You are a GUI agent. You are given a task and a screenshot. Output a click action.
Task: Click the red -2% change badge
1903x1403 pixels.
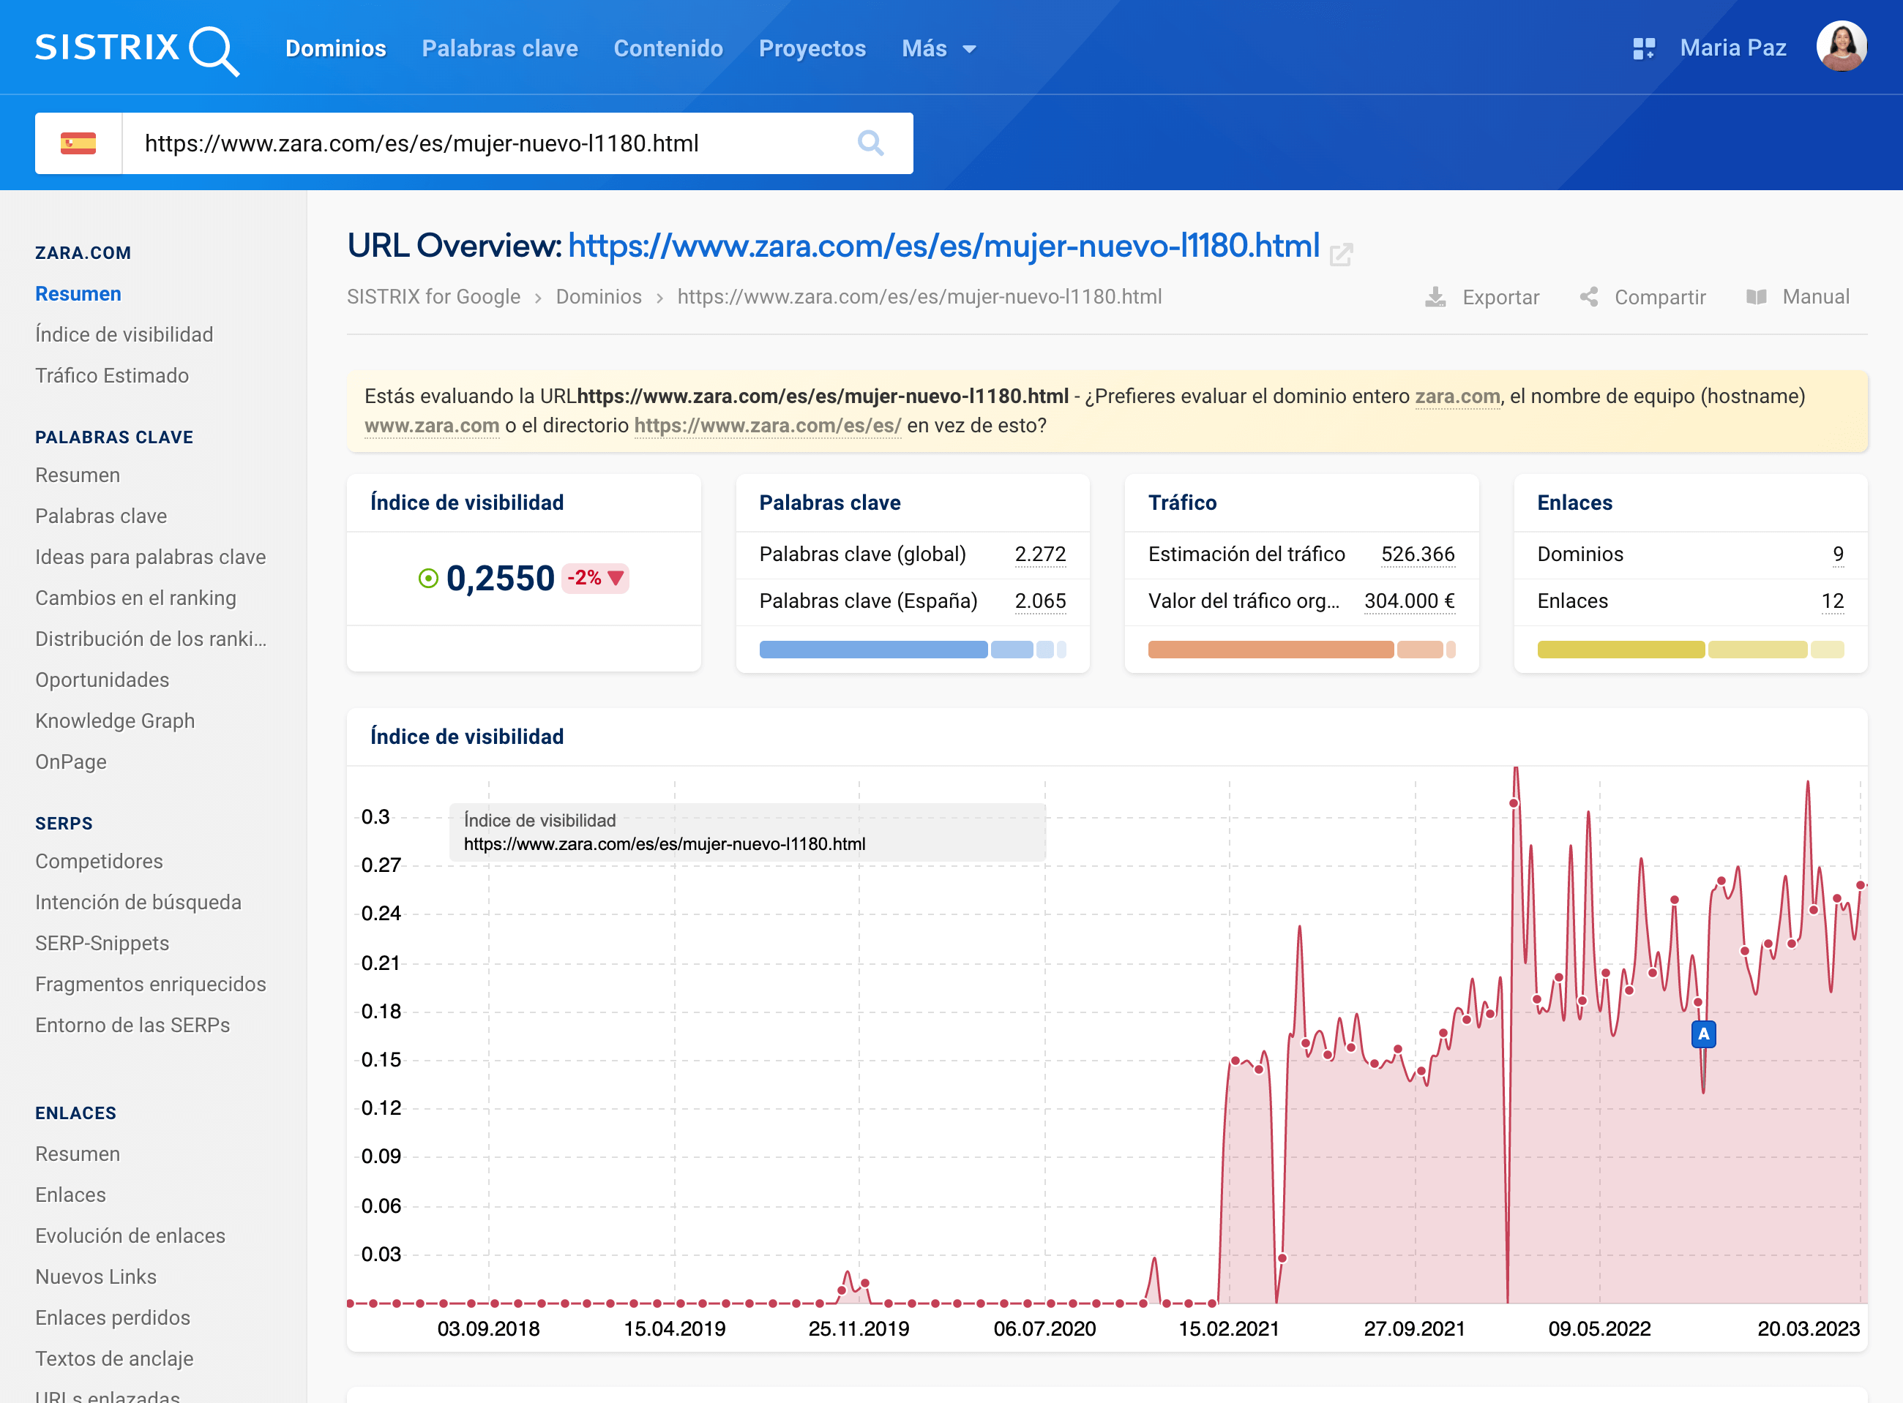594,579
